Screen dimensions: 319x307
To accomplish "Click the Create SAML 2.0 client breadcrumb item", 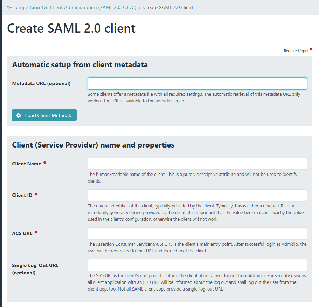I will (x=168, y=7).
